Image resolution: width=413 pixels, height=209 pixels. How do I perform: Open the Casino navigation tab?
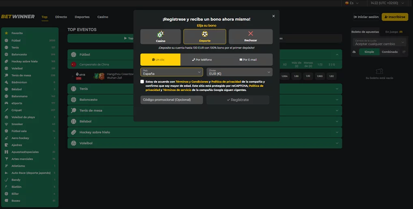[x=103, y=17]
